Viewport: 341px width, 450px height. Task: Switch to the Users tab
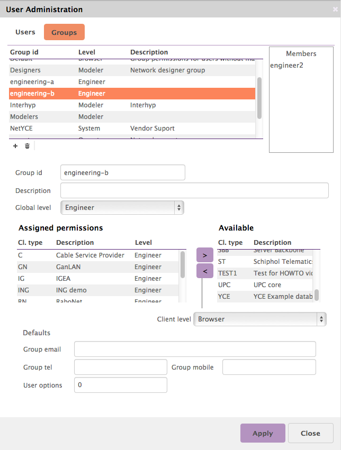25,32
